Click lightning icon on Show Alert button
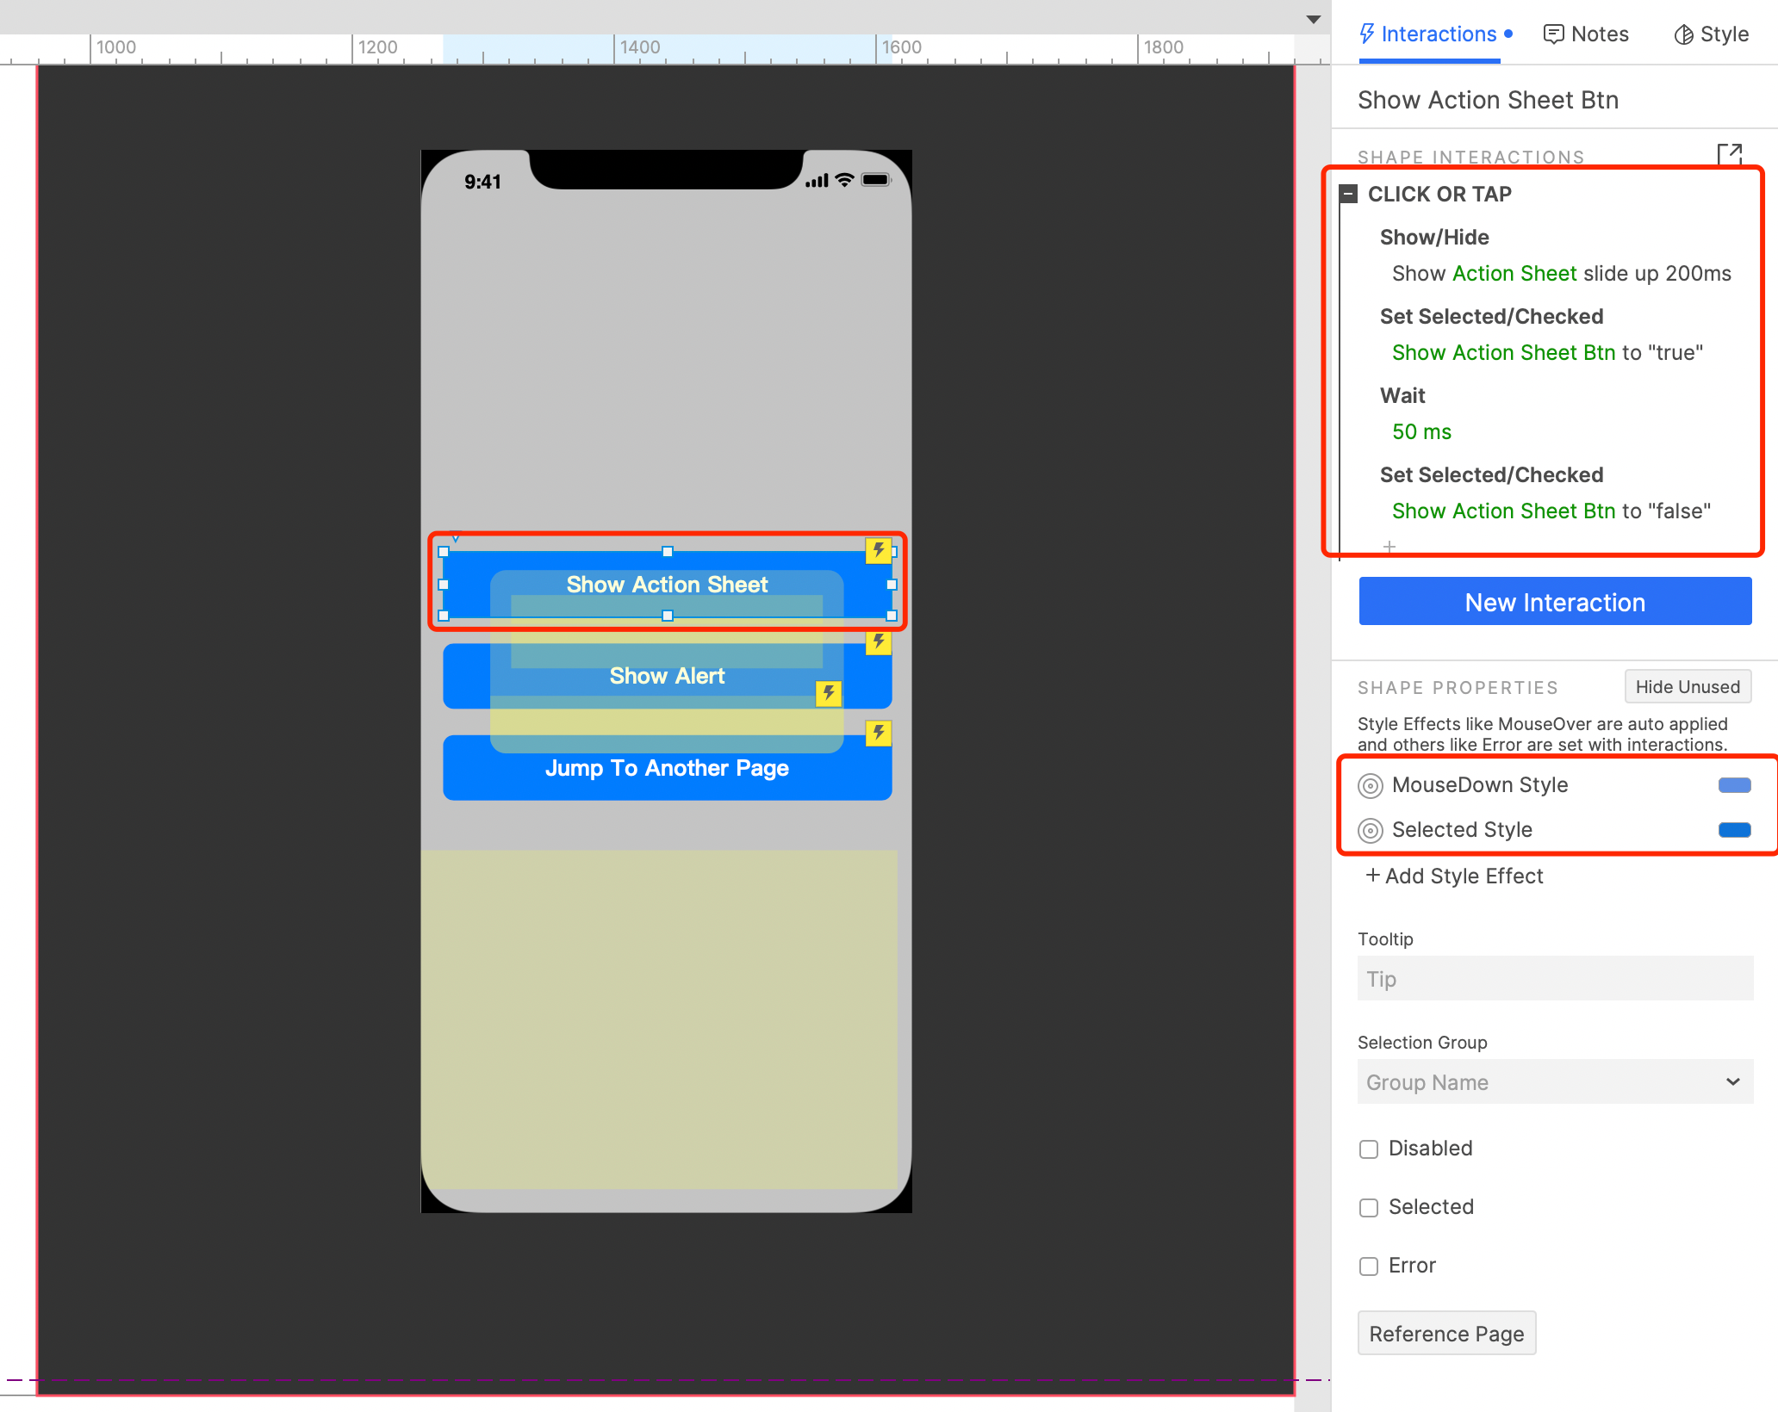1778x1412 pixels. pyautogui.click(x=878, y=642)
